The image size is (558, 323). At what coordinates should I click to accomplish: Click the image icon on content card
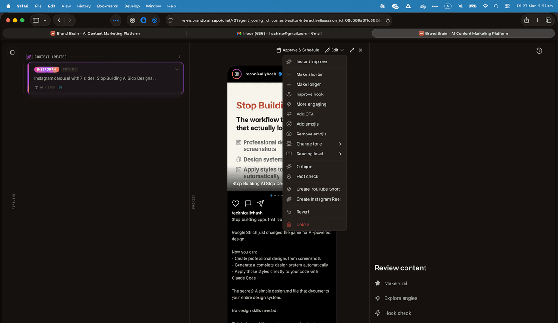(60, 87)
